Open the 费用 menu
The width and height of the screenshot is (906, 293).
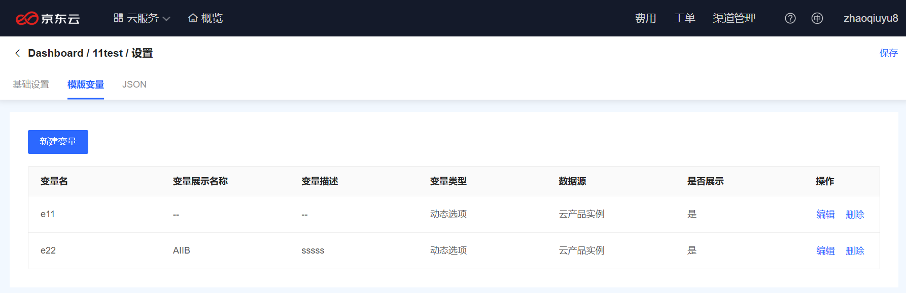(x=645, y=18)
